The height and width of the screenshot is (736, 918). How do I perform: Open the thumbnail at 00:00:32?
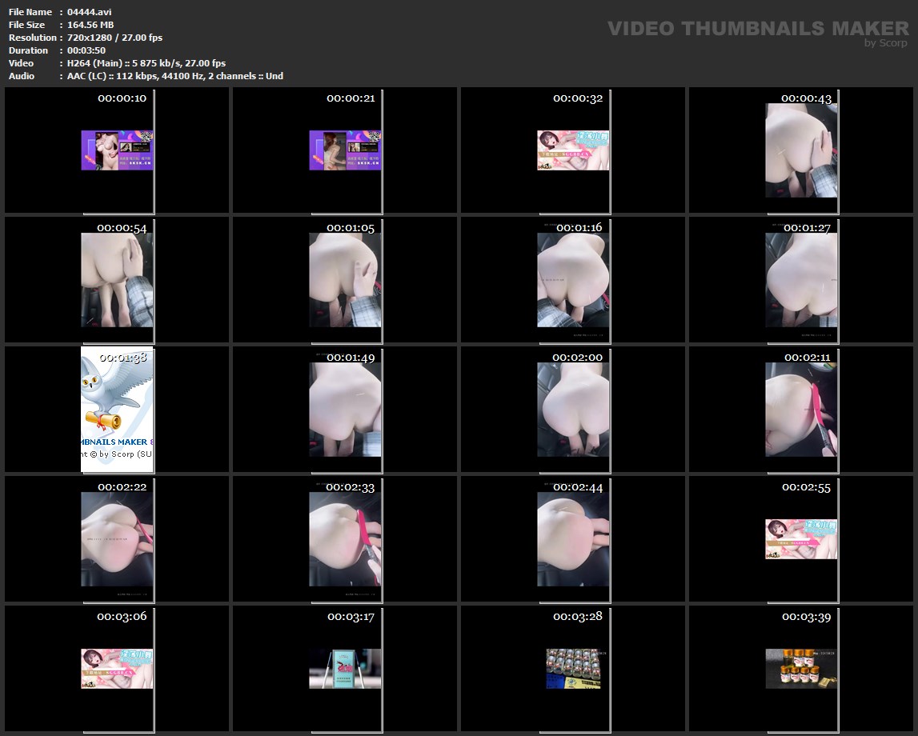573,150
